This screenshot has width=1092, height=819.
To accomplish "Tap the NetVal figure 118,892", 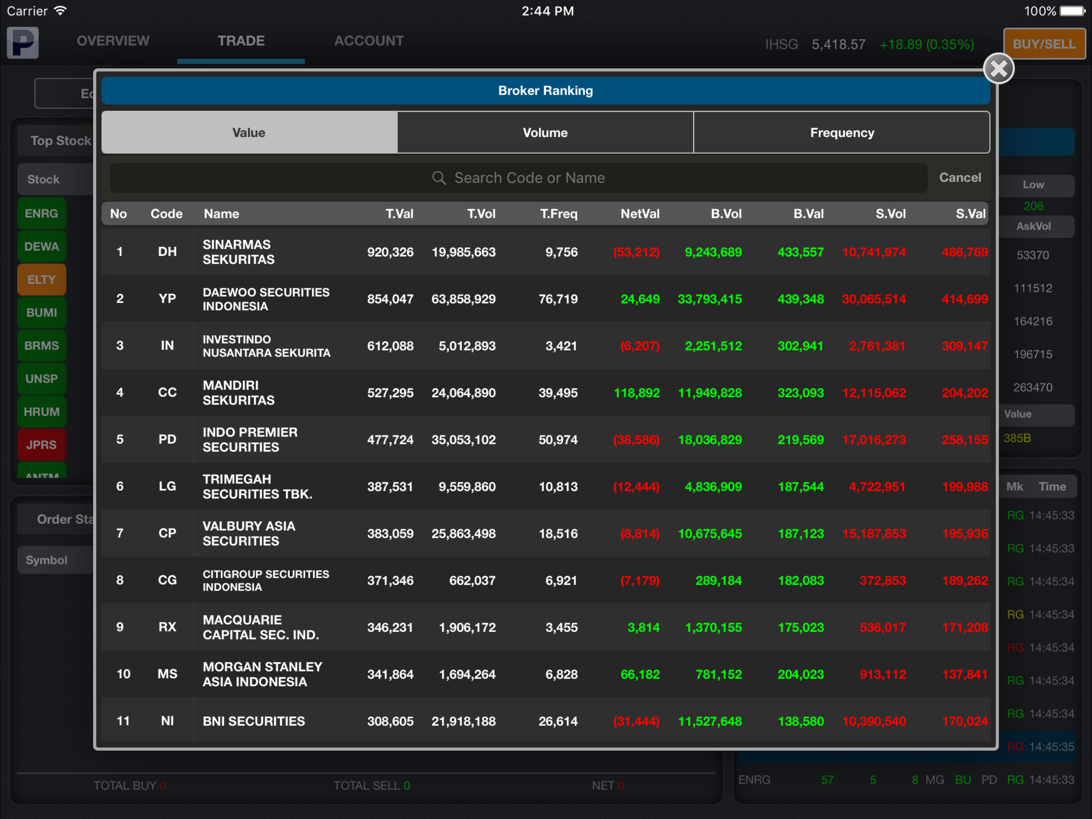I will point(636,393).
